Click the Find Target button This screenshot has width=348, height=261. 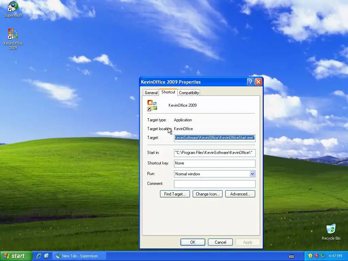(175, 194)
